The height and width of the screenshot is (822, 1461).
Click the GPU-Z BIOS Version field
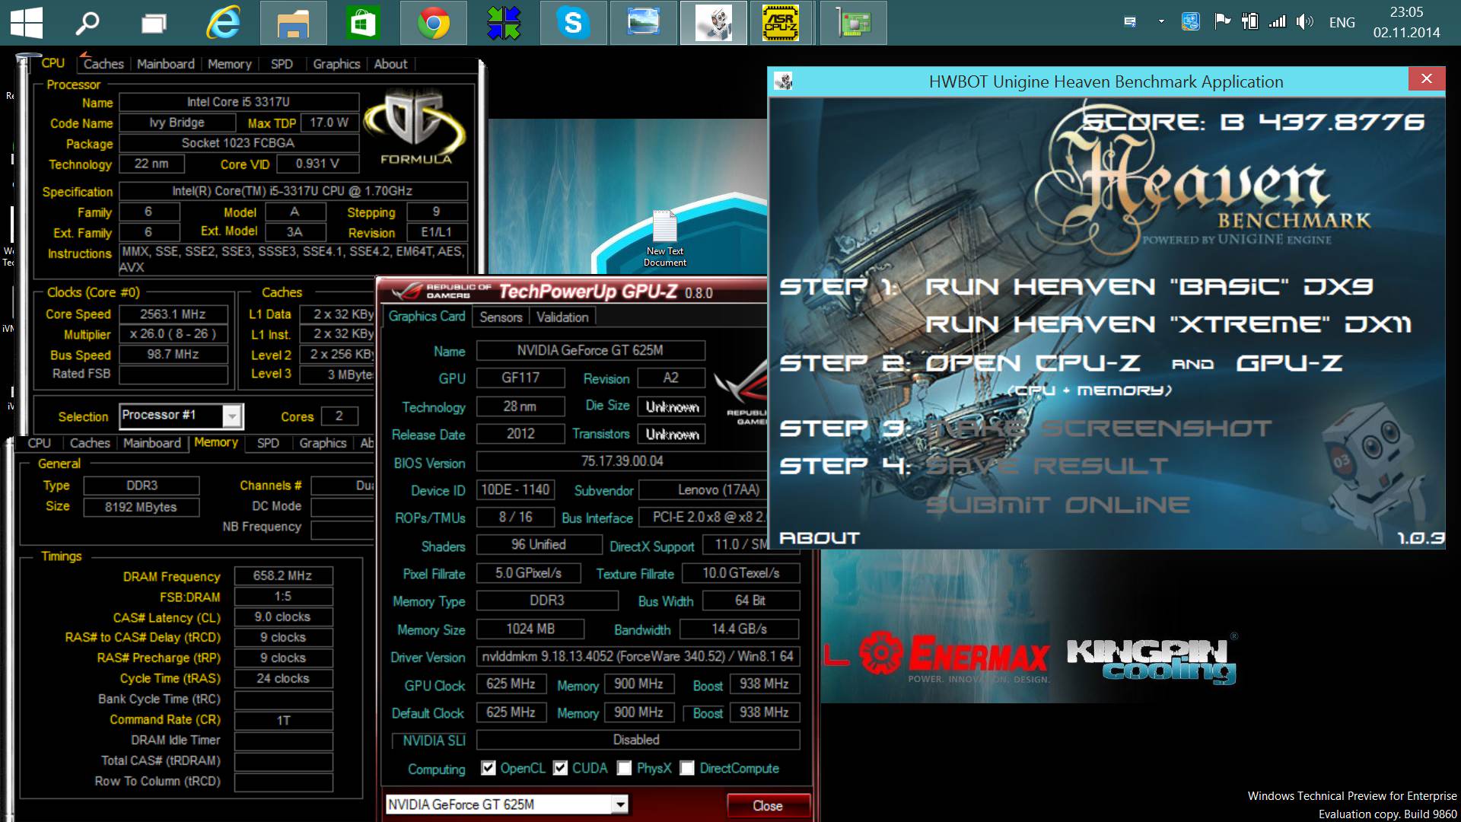(x=622, y=461)
